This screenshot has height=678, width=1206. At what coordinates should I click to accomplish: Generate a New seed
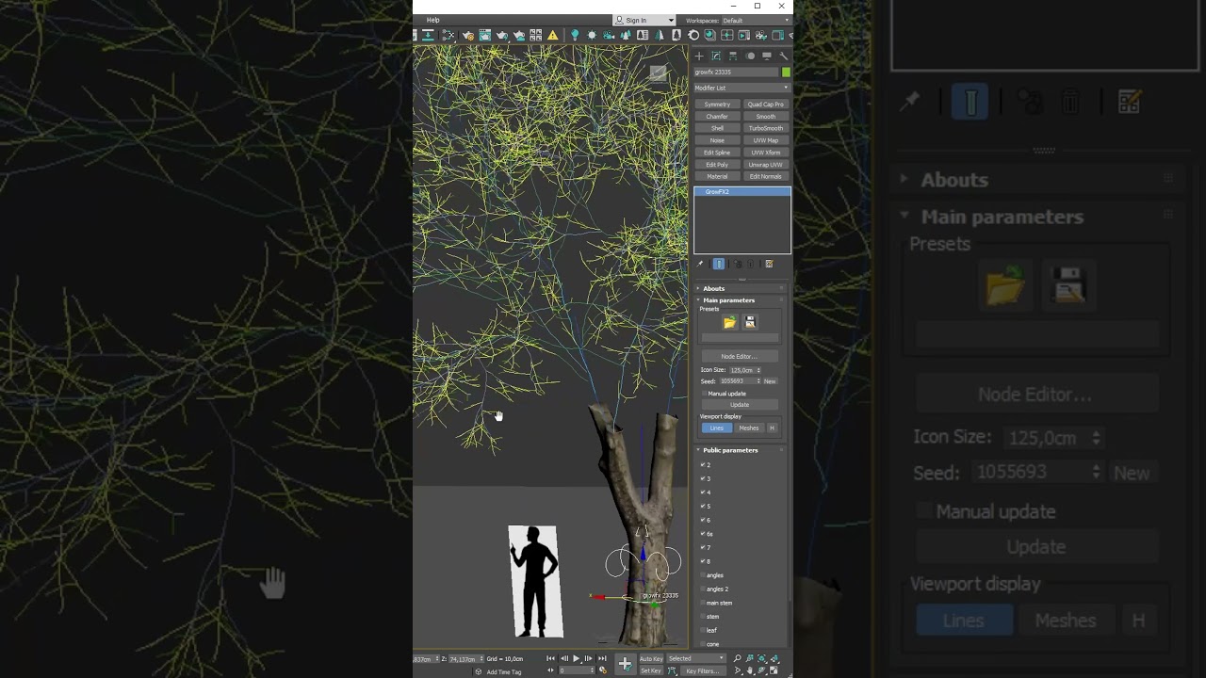[x=770, y=381]
